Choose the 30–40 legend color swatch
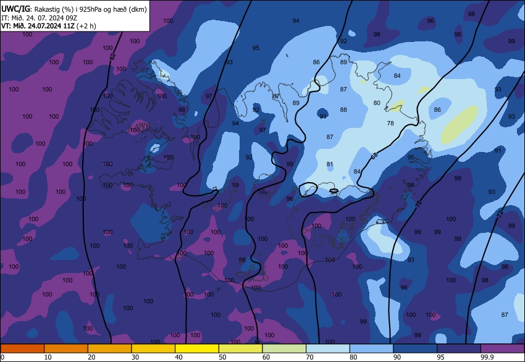 tap(153, 348)
